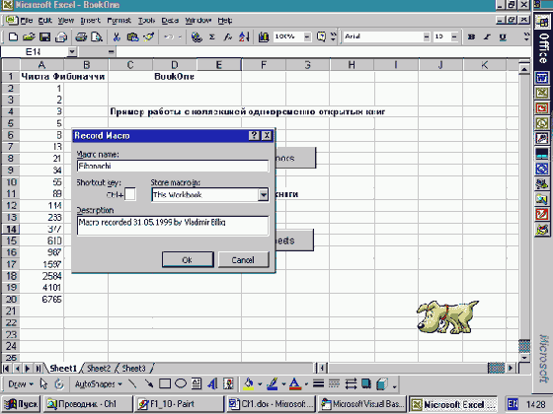This screenshot has width=553, height=414.
Task: Expand the Arial font dropdown
Action: [427, 36]
